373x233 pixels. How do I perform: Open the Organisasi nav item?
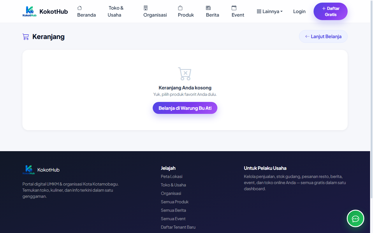[155, 11]
